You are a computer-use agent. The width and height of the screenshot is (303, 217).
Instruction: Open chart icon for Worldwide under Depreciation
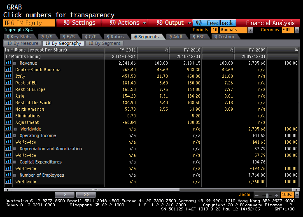click(8, 155)
